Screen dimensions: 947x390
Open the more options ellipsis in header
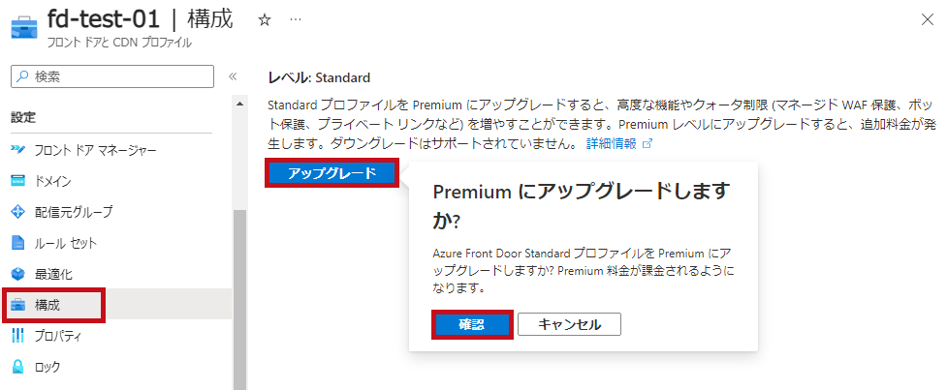pos(296,20)
